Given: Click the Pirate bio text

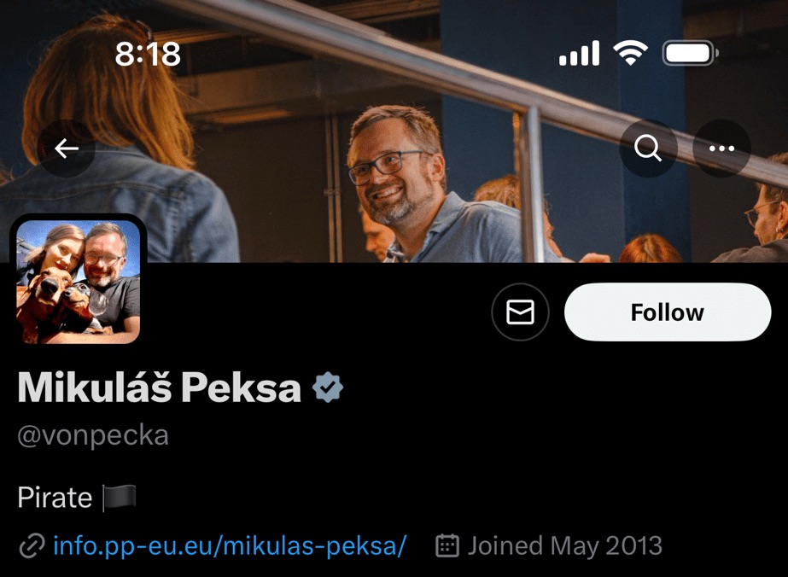Looking at the screenshot, I should [55, 498].
